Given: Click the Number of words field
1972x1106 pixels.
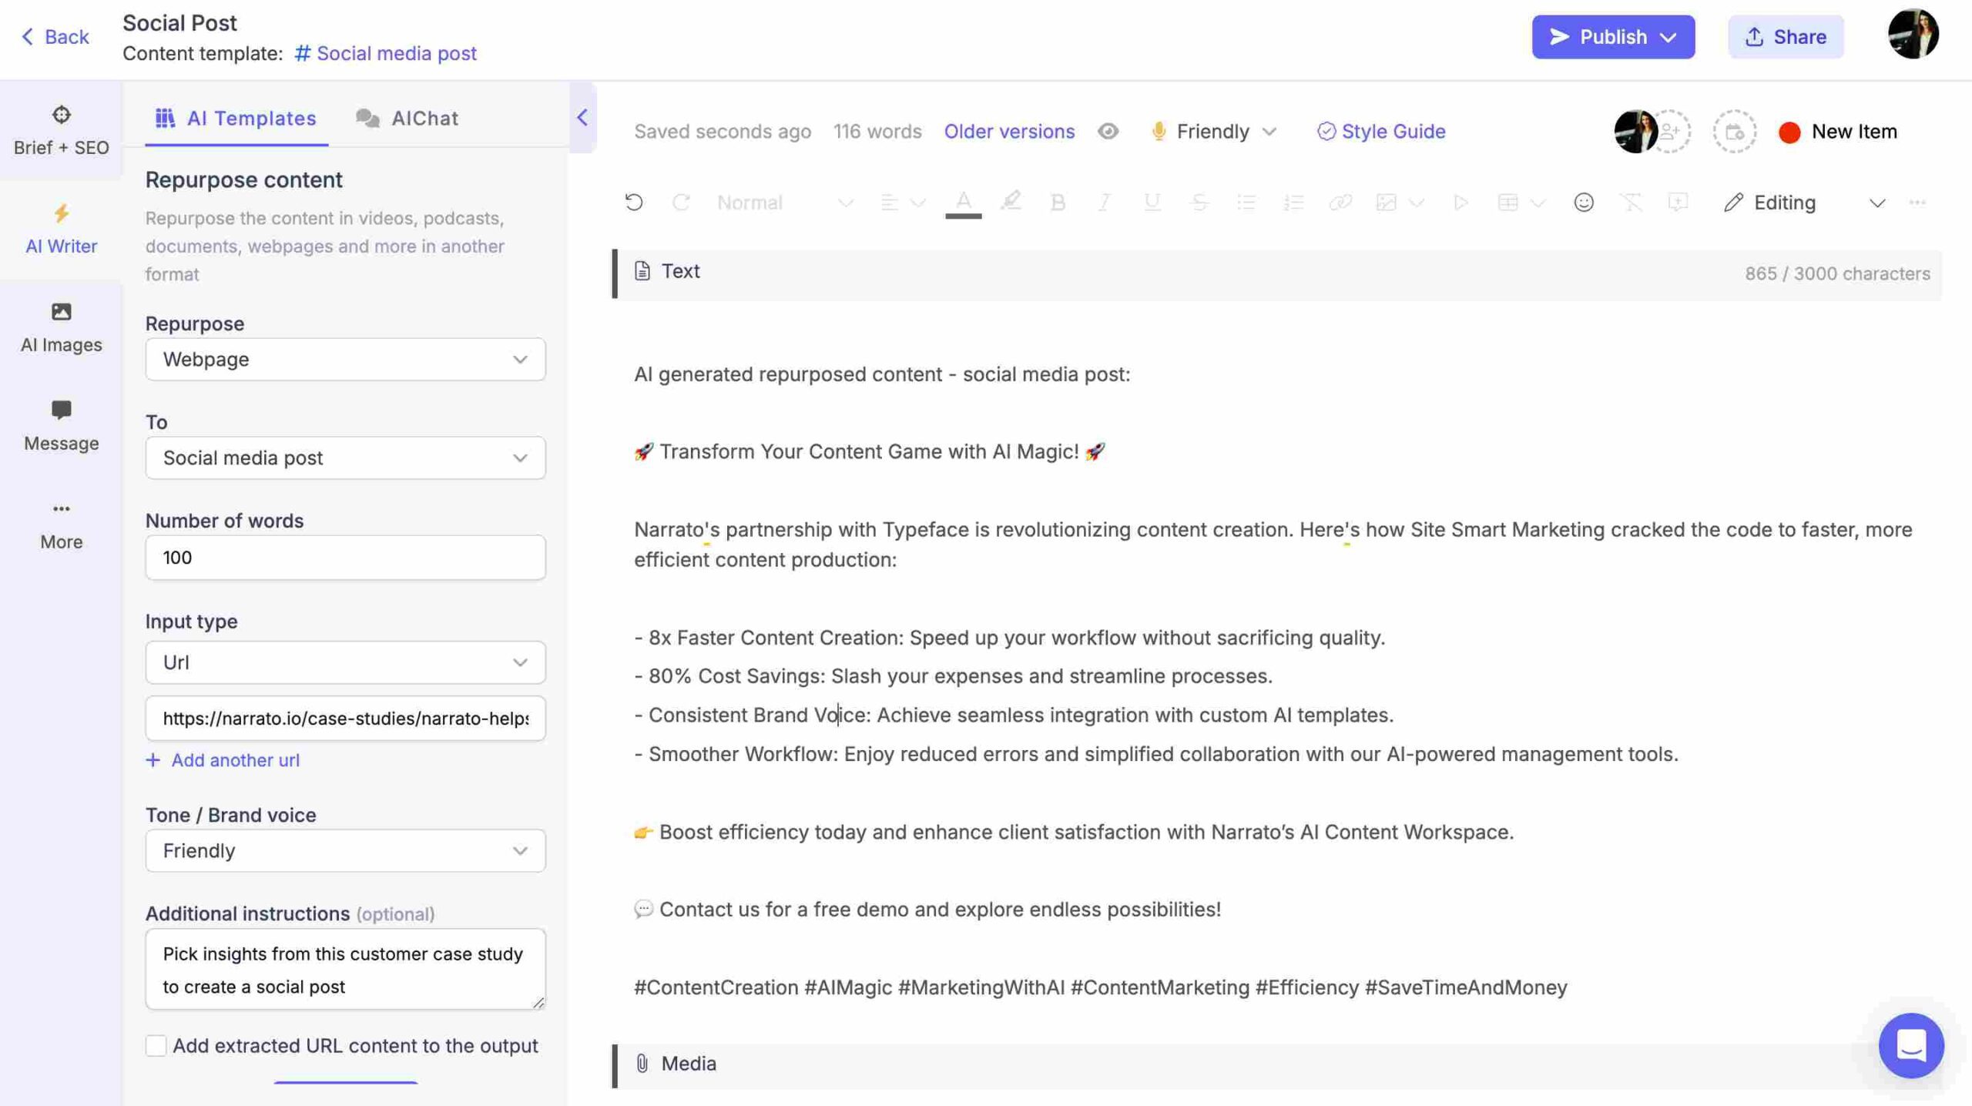Looking at the screenshot, I should (x=345, y=557).
